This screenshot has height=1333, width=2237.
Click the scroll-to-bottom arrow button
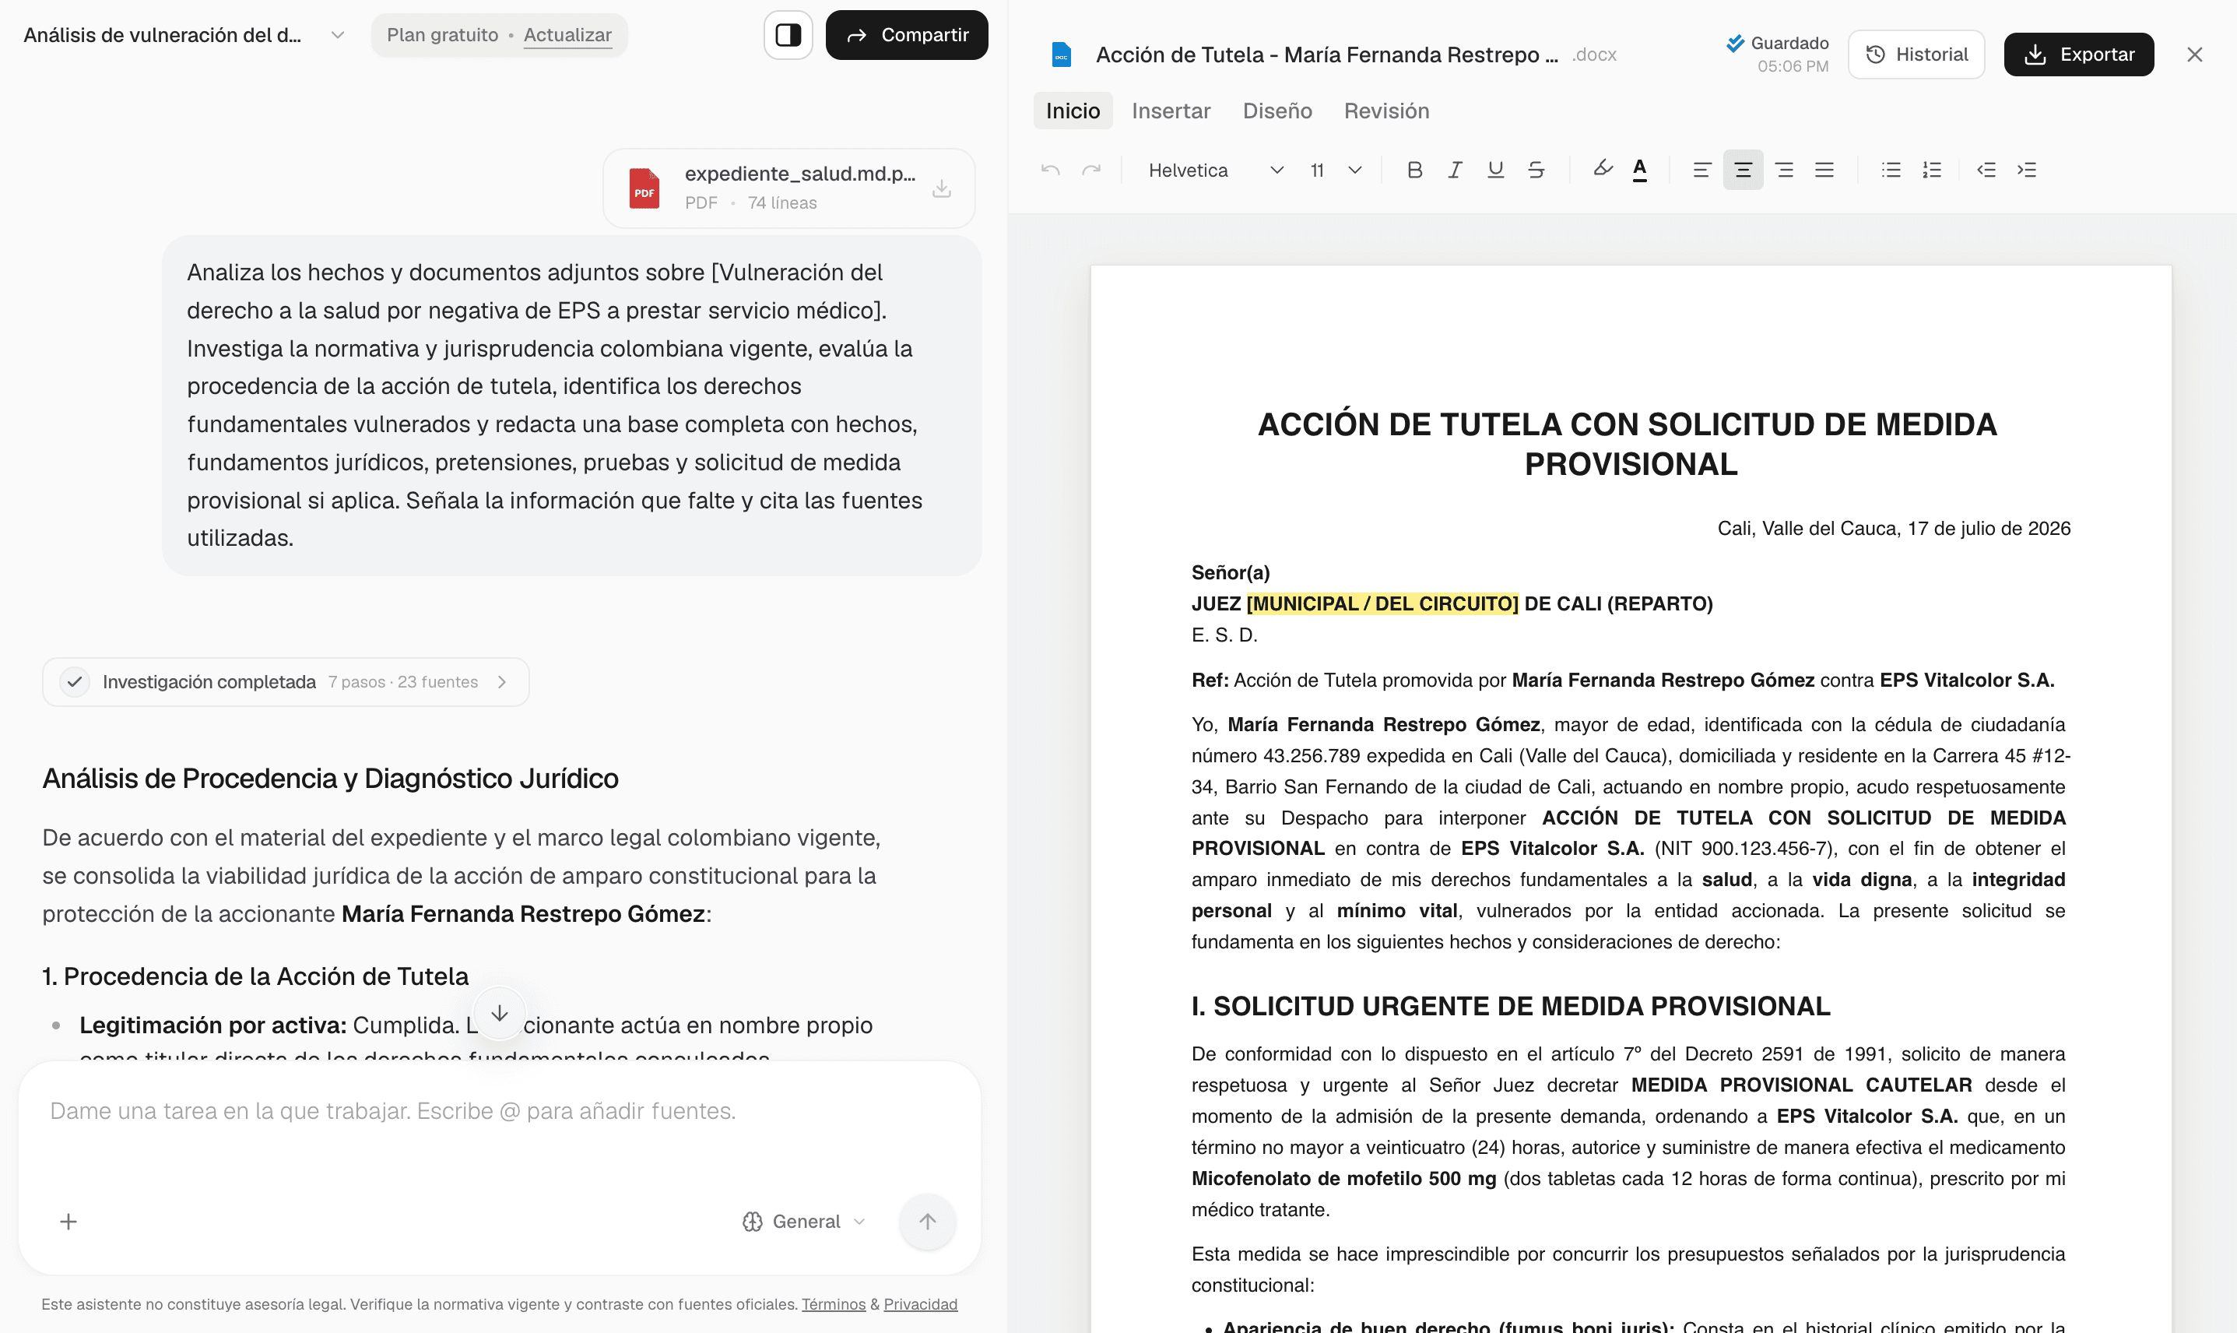pos(499,1013)
